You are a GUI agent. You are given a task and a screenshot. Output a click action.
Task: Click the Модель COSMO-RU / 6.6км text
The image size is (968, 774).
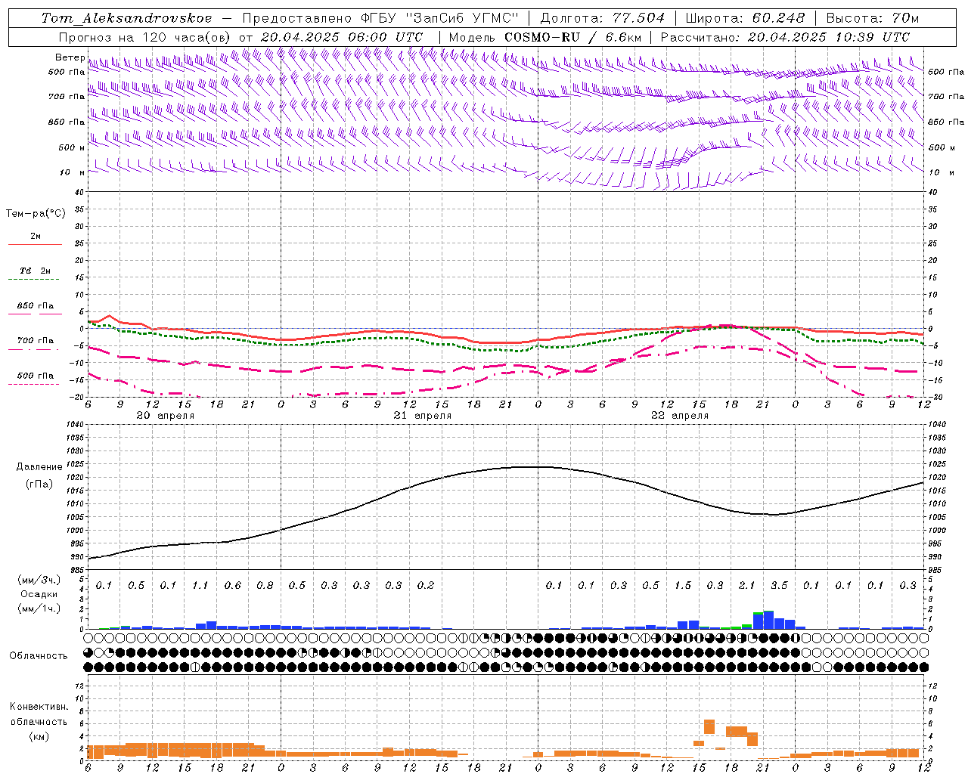pyautogui.click(x=544, y=37)
